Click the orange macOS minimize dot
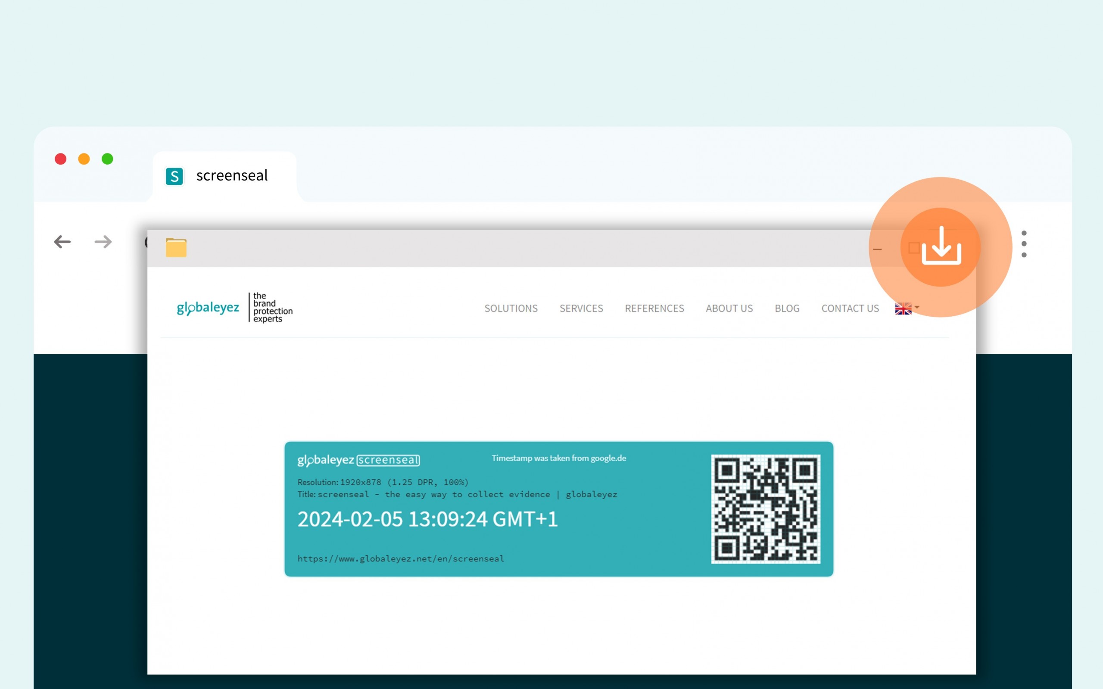This screenshot has width=1103, height=689. [x=84, y=159]
